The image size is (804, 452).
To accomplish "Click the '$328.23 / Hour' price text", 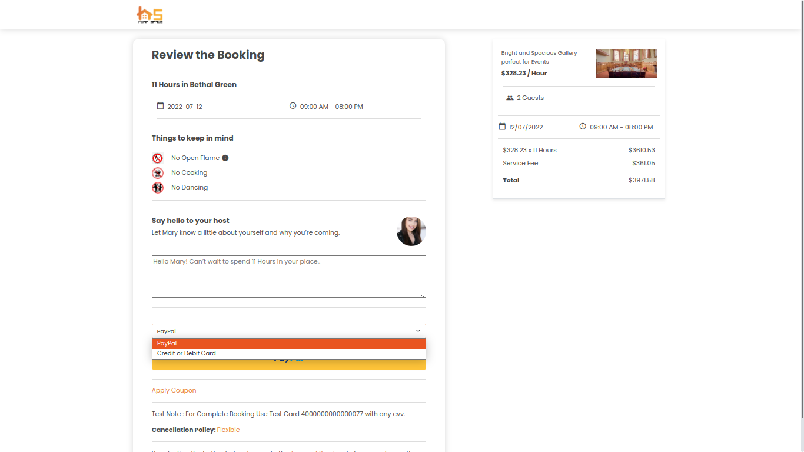I will [524, 73].
